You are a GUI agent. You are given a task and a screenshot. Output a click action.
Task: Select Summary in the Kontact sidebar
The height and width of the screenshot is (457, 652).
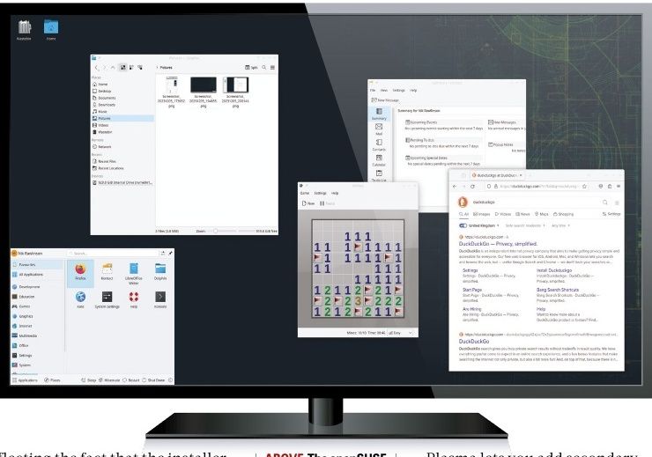(379, 114)
